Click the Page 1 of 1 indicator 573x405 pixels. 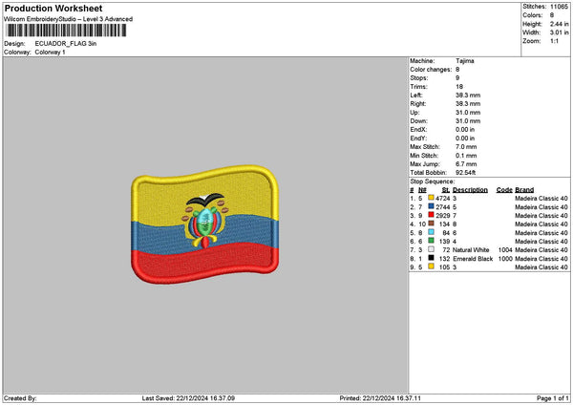[553, 398]
